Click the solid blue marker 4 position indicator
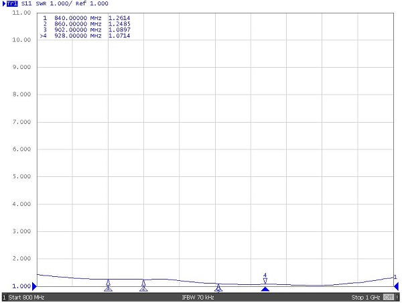 click(265, 290)
